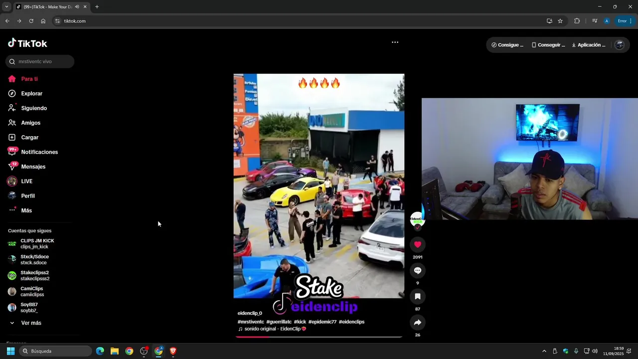
Task: Open the tab search dropdown arrow
Action: (x=6, y=7)
